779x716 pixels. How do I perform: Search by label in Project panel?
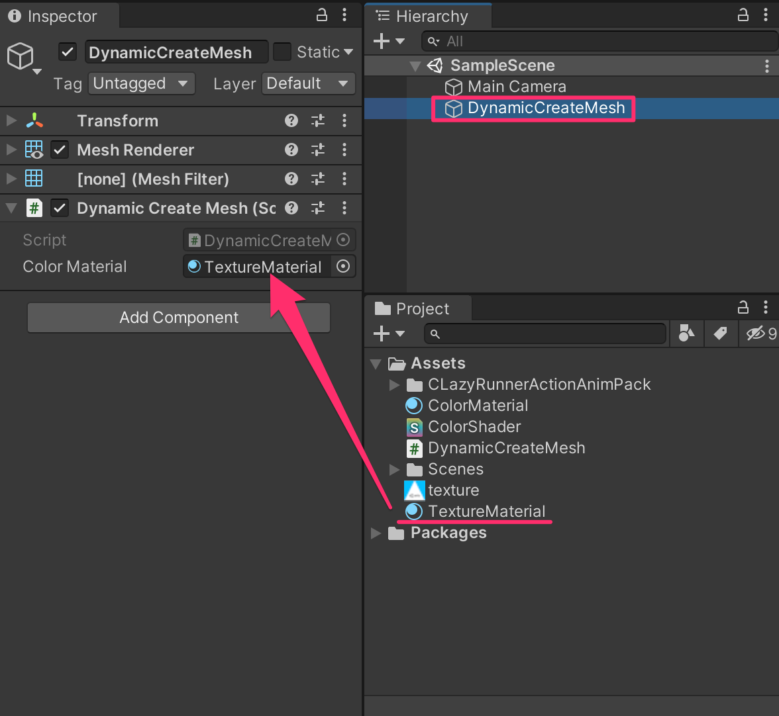[721, 334]
